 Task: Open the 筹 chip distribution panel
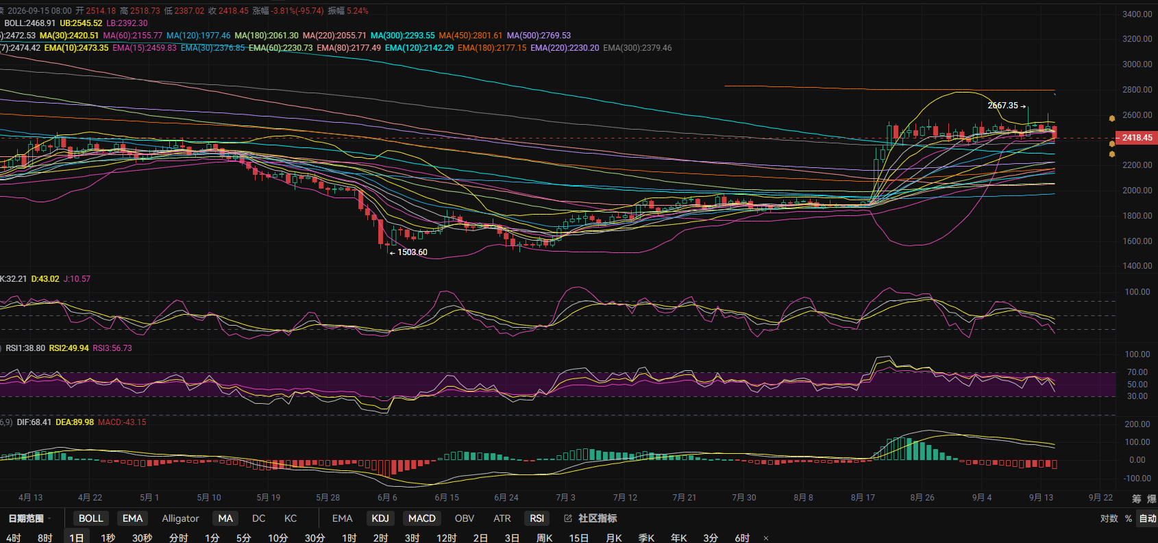[1137, 498]
